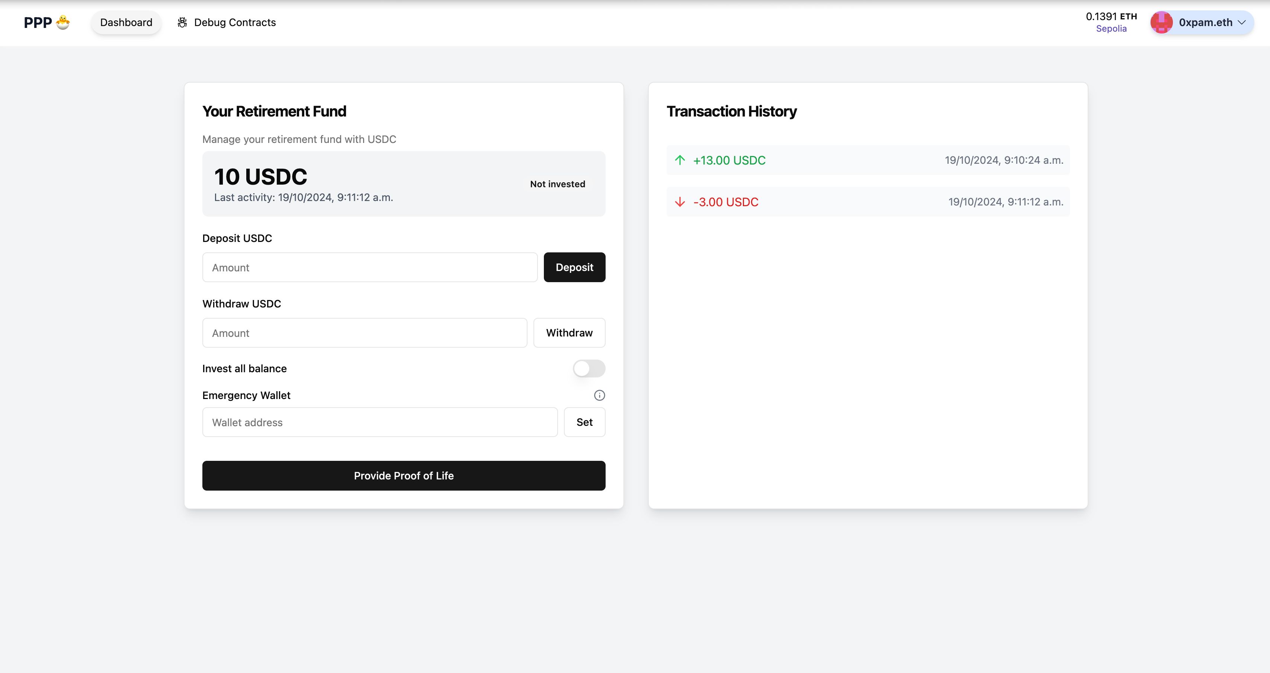
Task: Click the Emergency Wallet info circle icon
Action: coord(599,395)
